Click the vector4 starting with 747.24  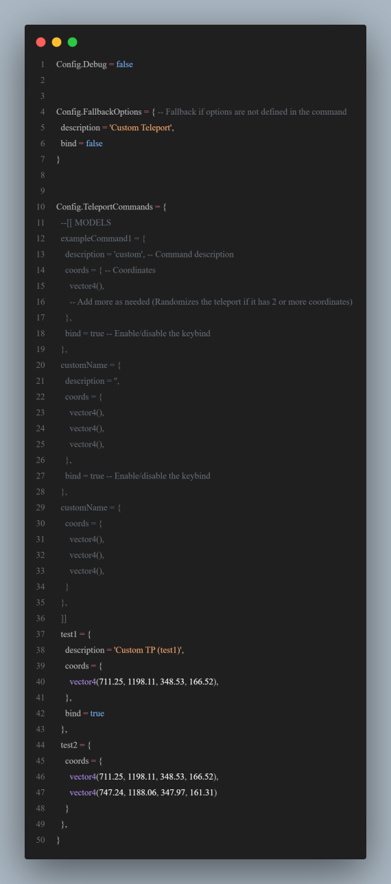pos(143,792)
